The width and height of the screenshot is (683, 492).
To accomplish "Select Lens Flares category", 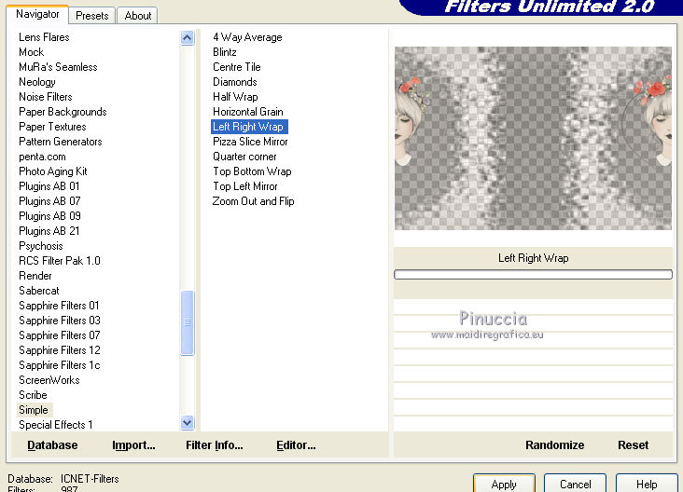I will (44, 37).
